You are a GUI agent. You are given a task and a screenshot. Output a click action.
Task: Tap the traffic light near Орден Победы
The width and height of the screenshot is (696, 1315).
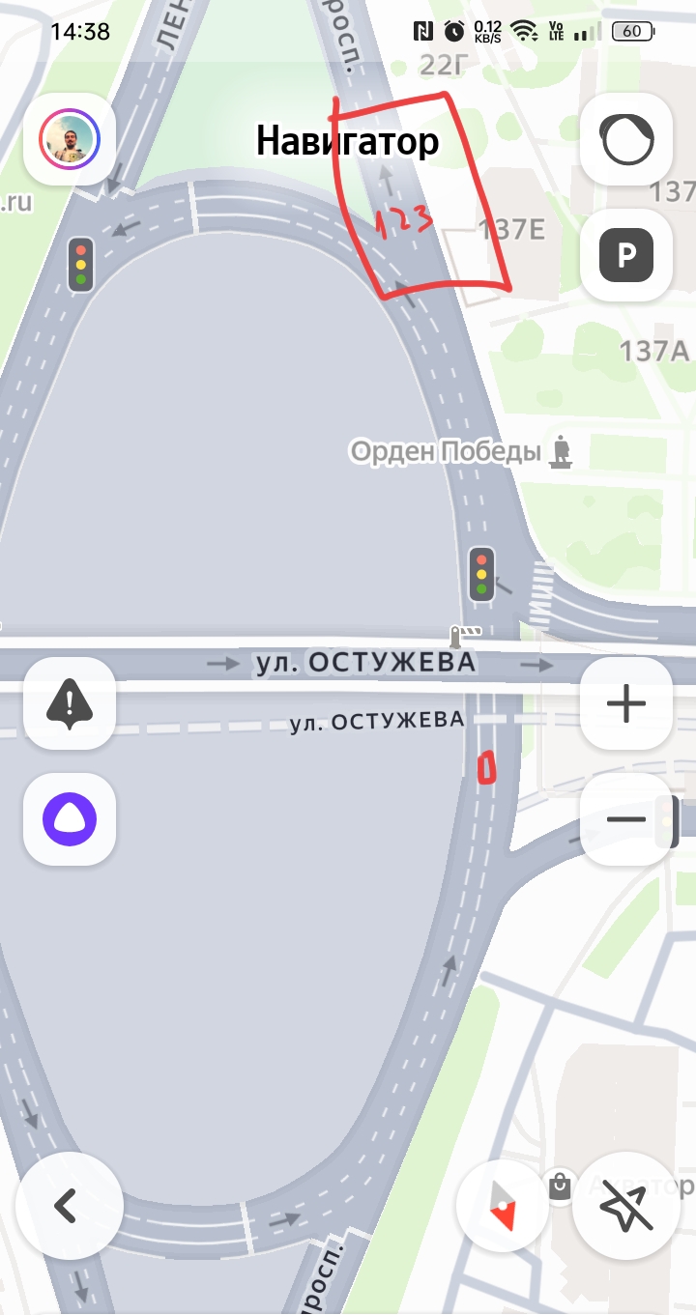click(481, 574)
